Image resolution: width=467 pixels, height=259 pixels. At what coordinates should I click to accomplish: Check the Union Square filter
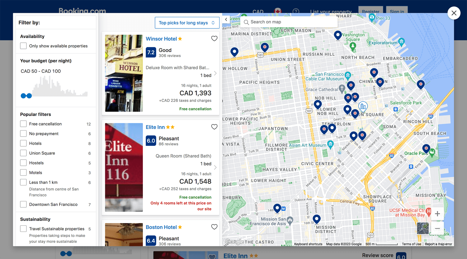pos(23,153)
